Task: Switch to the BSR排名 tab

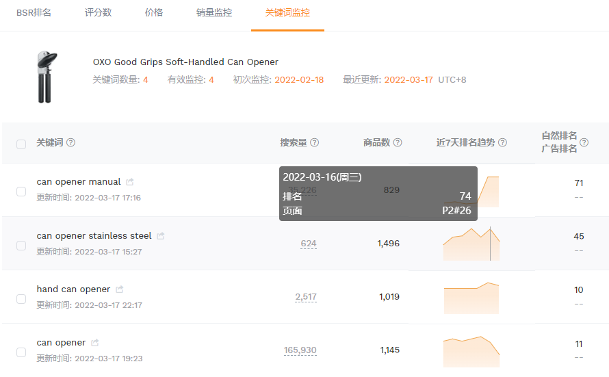Action: (x=34, y=13)
